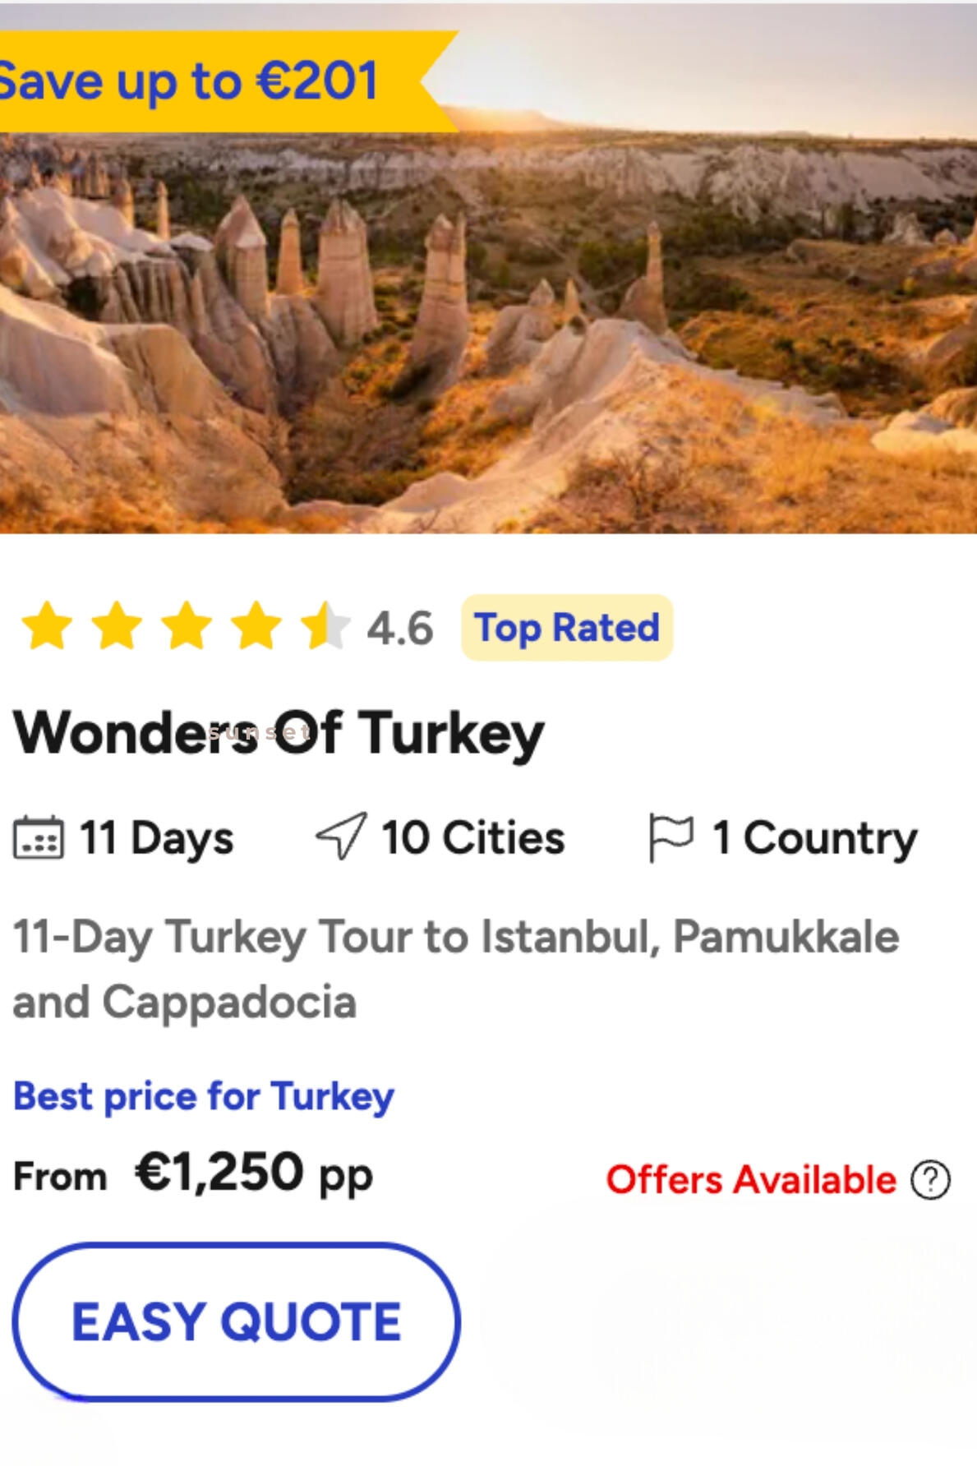Click the first yellow rating star

(47, 626)
